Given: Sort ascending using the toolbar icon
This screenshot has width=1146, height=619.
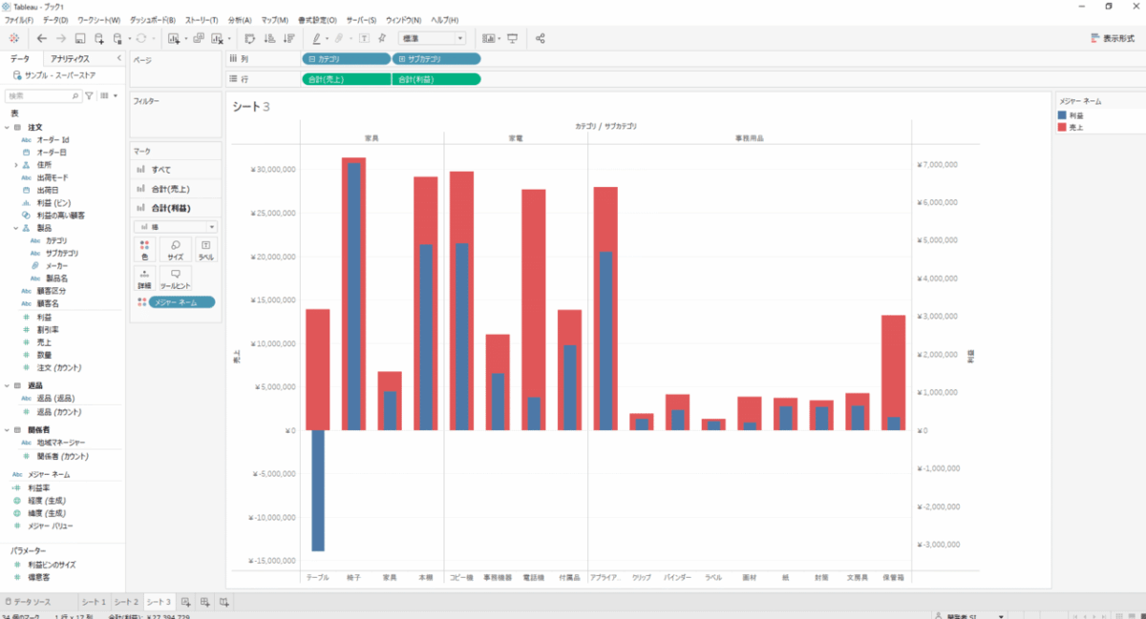Looking at the screenshot, I should pyautogui.click(x=268, y=38).
